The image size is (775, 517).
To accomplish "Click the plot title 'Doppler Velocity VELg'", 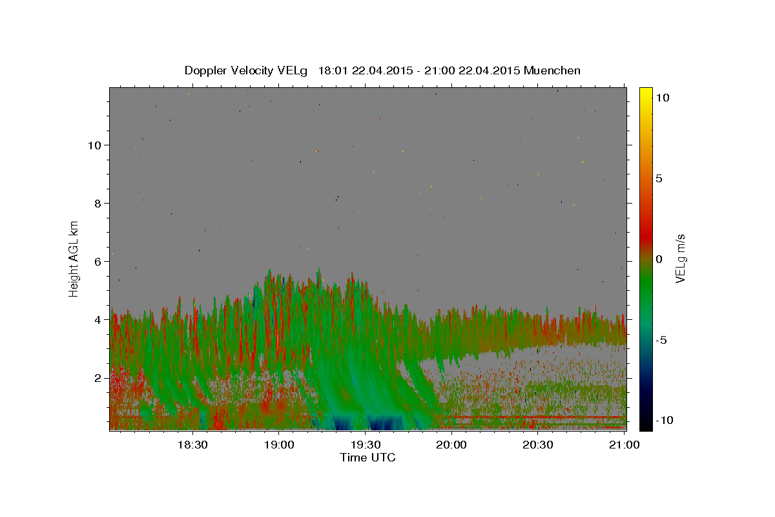I will click(247, 70).
